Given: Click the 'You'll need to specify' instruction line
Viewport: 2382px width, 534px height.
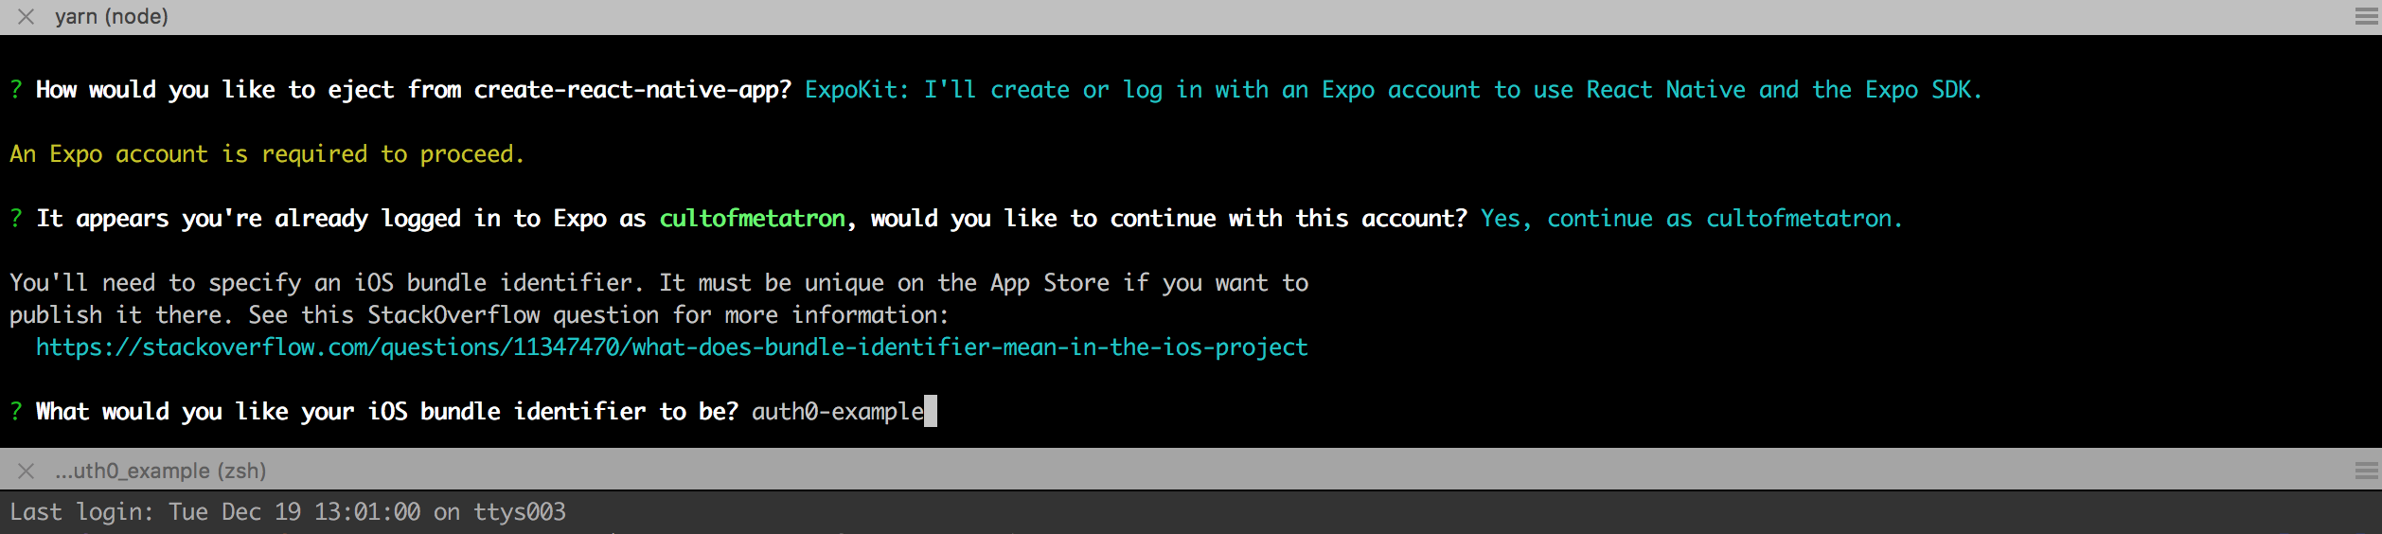Looking at the screenshot, I should 659,283.
